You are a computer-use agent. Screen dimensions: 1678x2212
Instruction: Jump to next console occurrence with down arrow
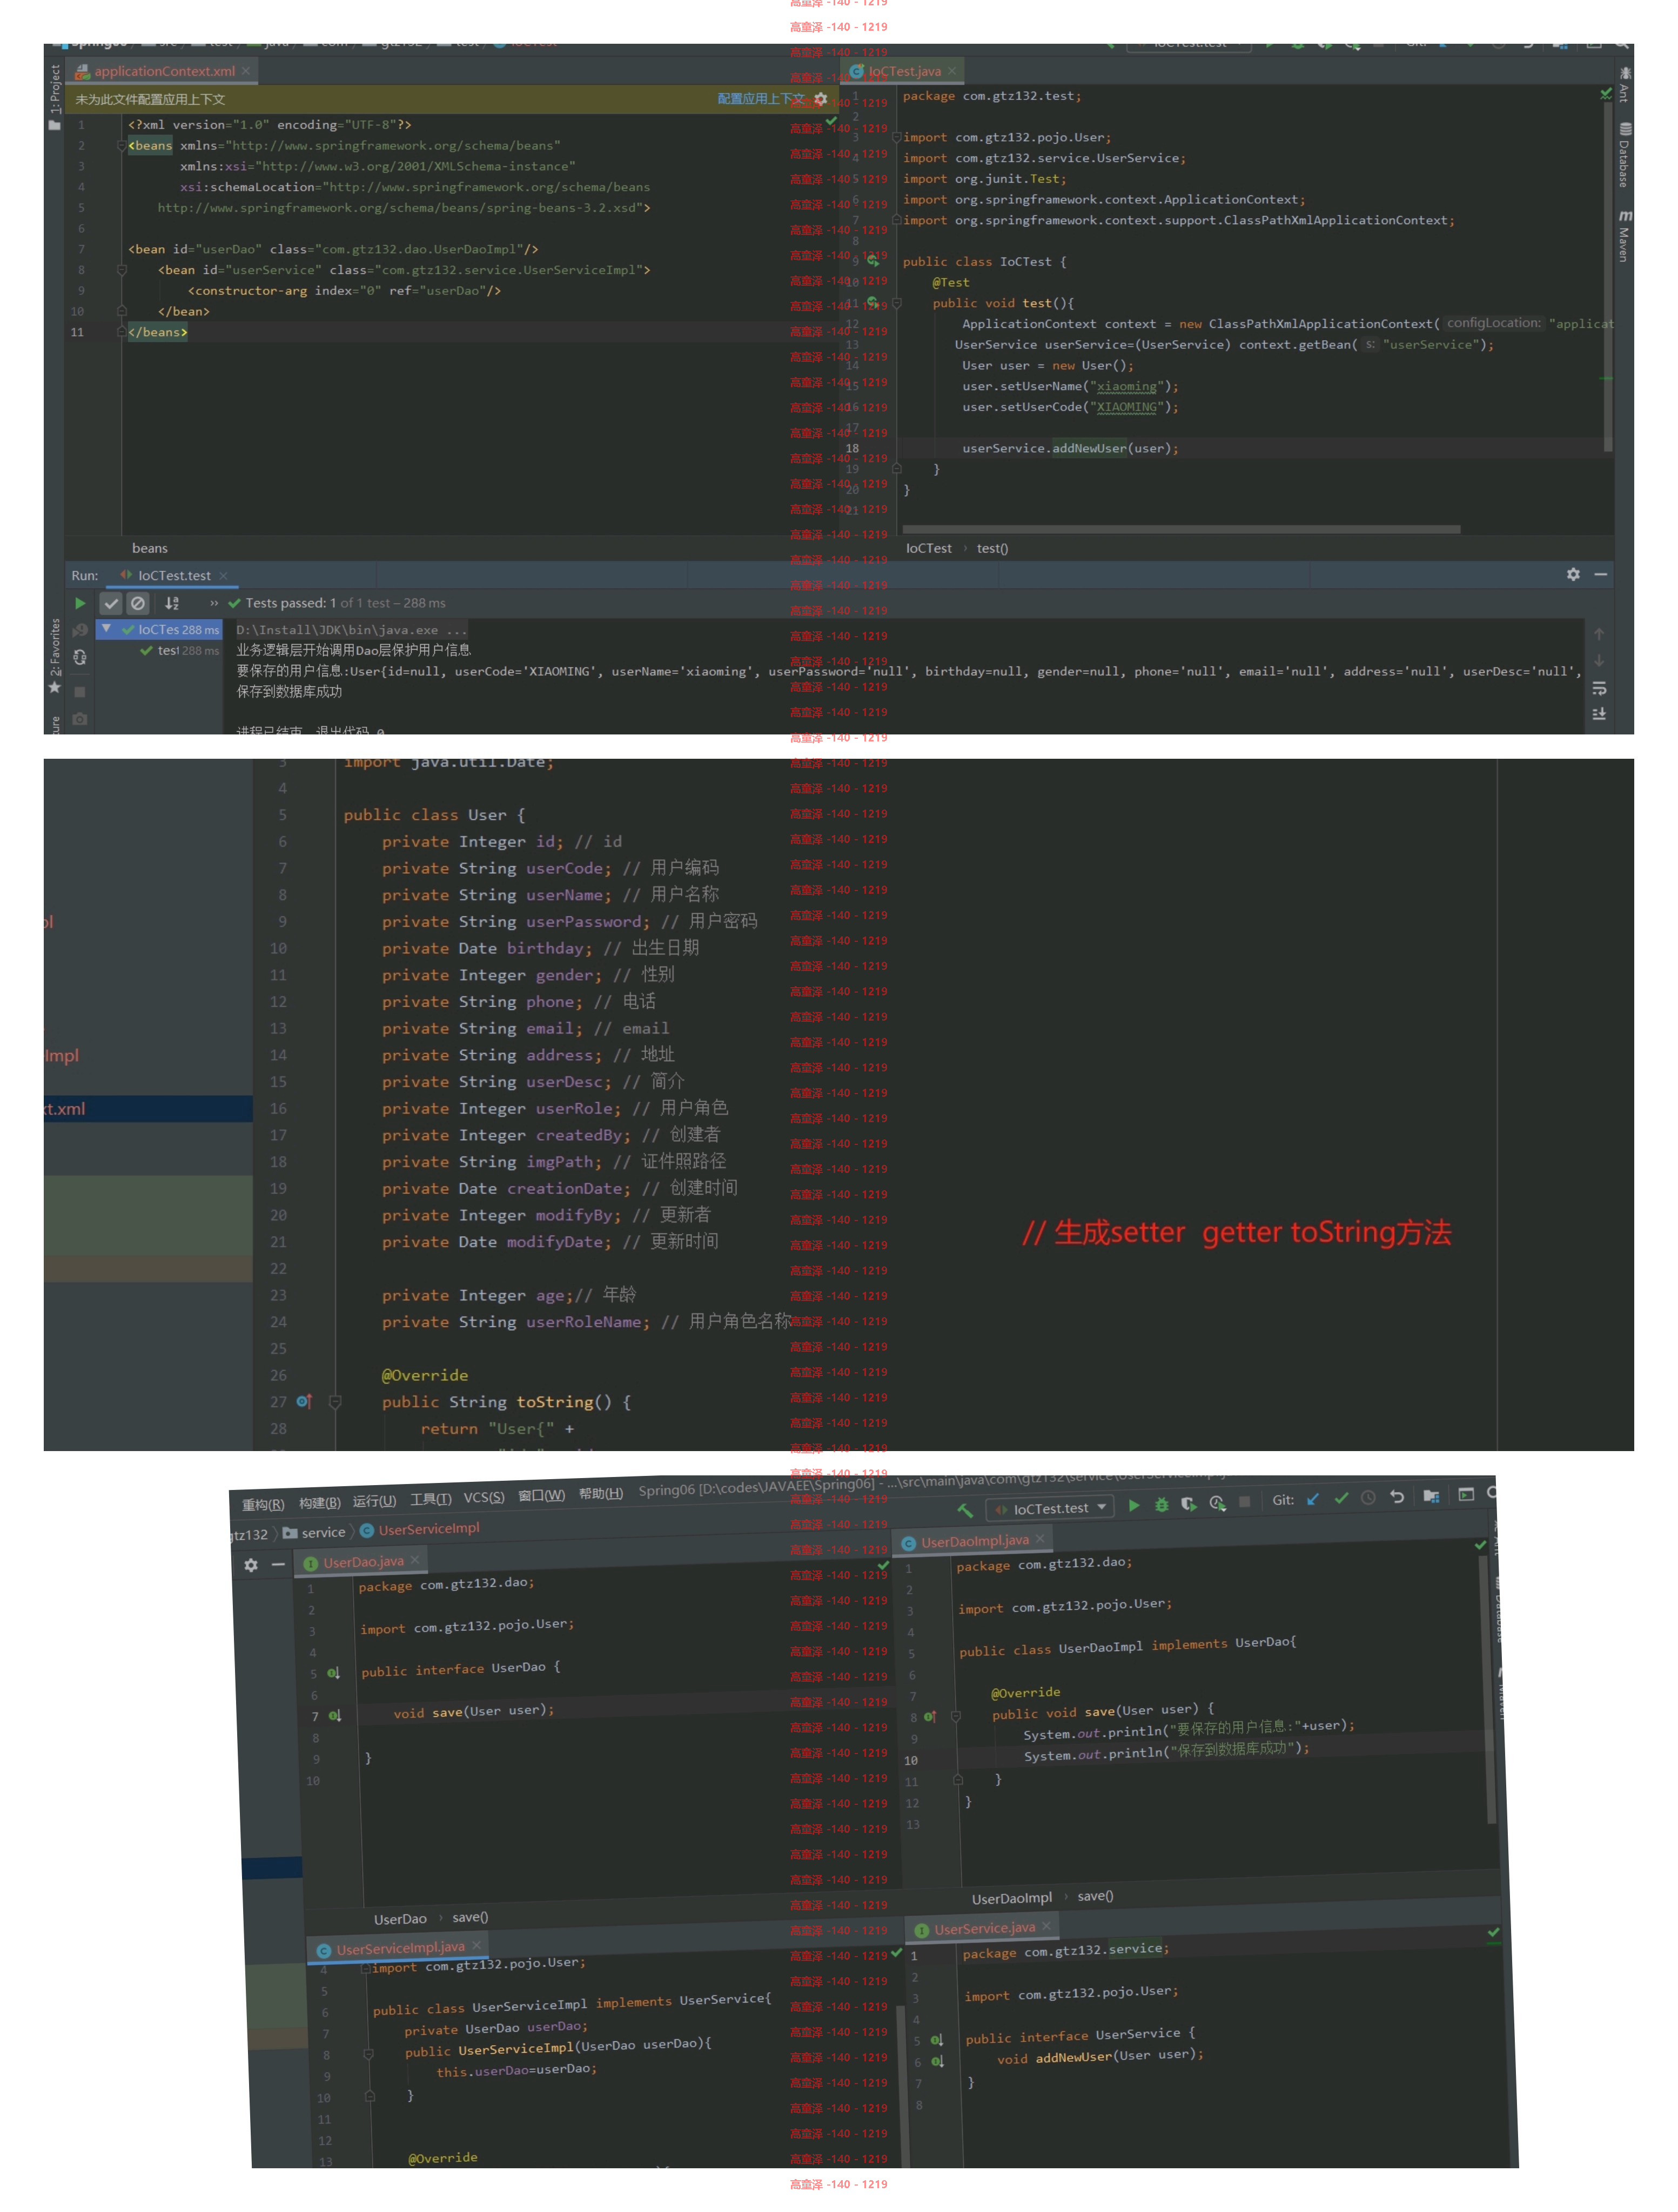1599,660
